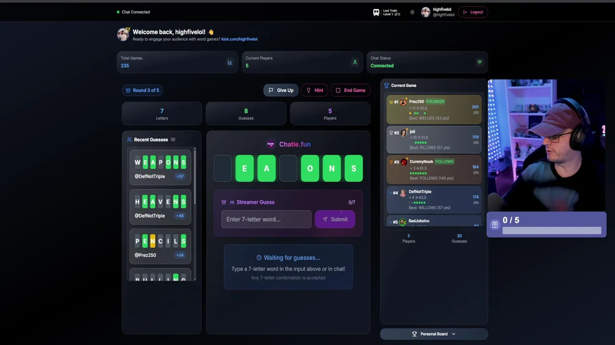The image size is (615, 345).
Task: Click the Last Train level icon
Action: coord(376,12)
